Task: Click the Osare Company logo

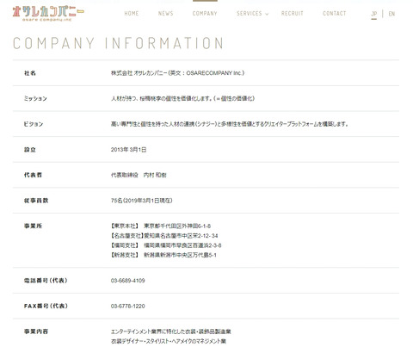Action: point(48,14)
